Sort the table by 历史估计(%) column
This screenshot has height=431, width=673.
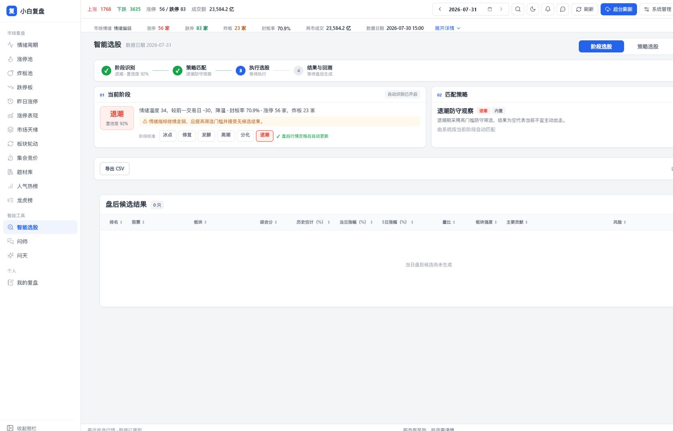point(313,222)
